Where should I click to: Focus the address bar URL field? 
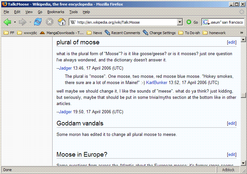tap(125, 22)
